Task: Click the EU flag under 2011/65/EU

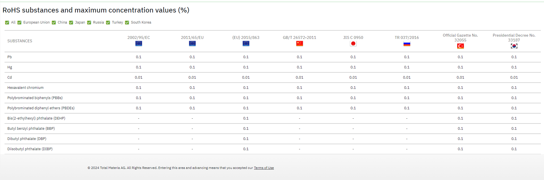Action: tap(192, 43)
